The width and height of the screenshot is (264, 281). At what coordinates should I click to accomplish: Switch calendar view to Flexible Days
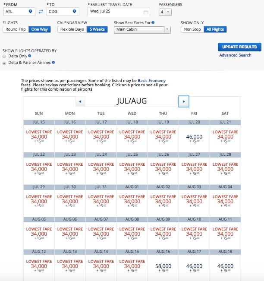pyautogui.click(x=72, y=29)
